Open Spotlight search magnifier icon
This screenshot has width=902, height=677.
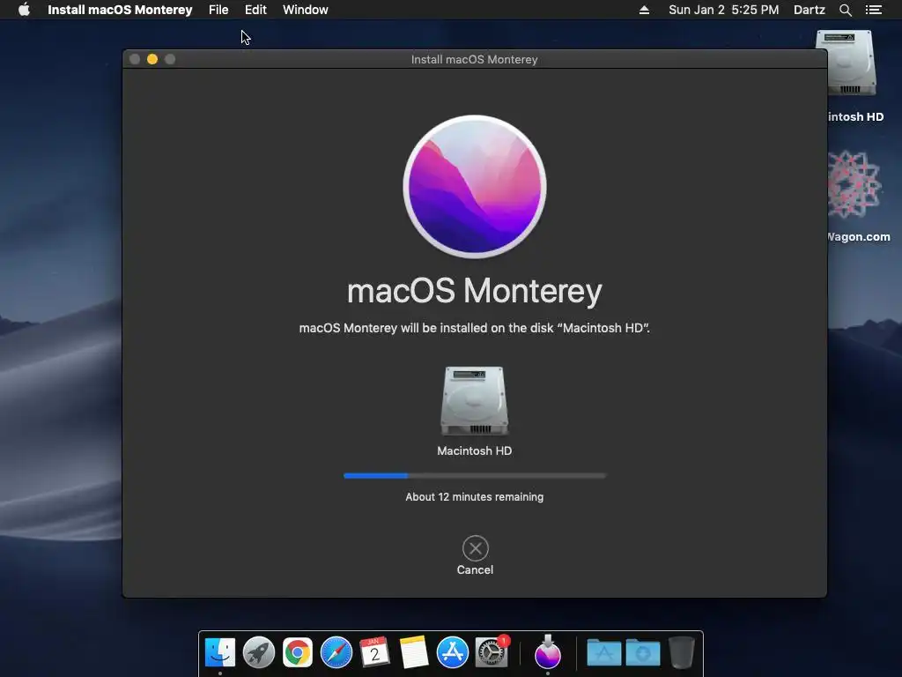845,10
